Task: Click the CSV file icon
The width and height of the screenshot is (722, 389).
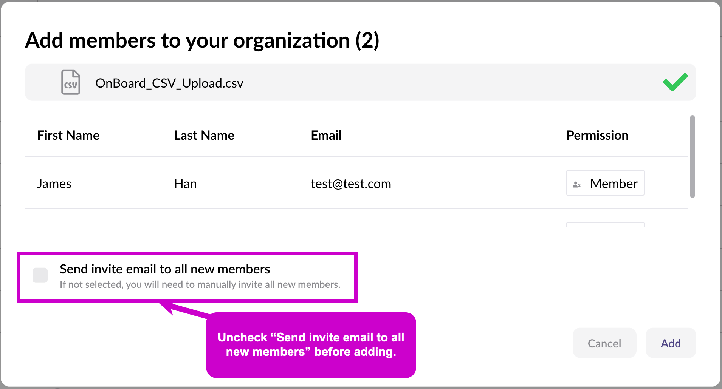Action: click(x=71, y=82)
